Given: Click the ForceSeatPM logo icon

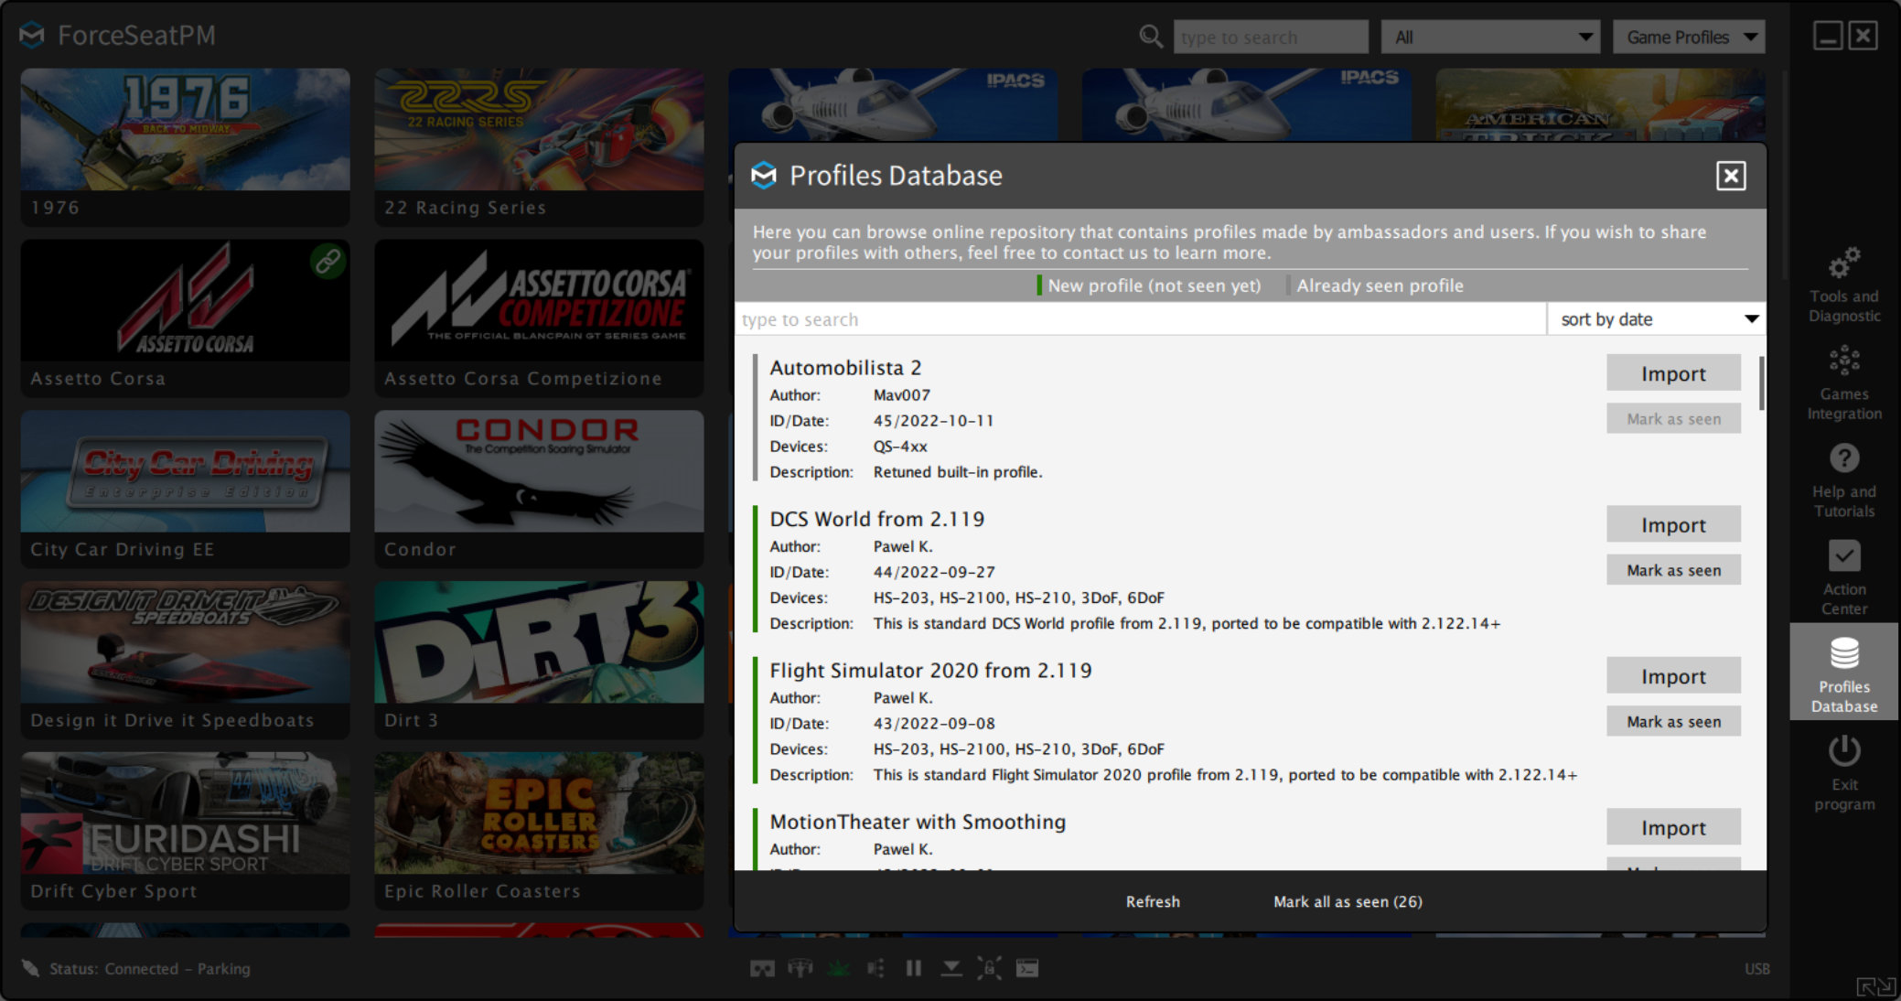Looking at the screenshot, I should pyautogui.click(x=32, y=36).
